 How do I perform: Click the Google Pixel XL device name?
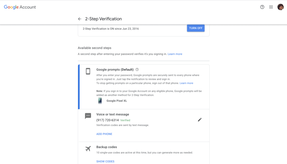117,101
